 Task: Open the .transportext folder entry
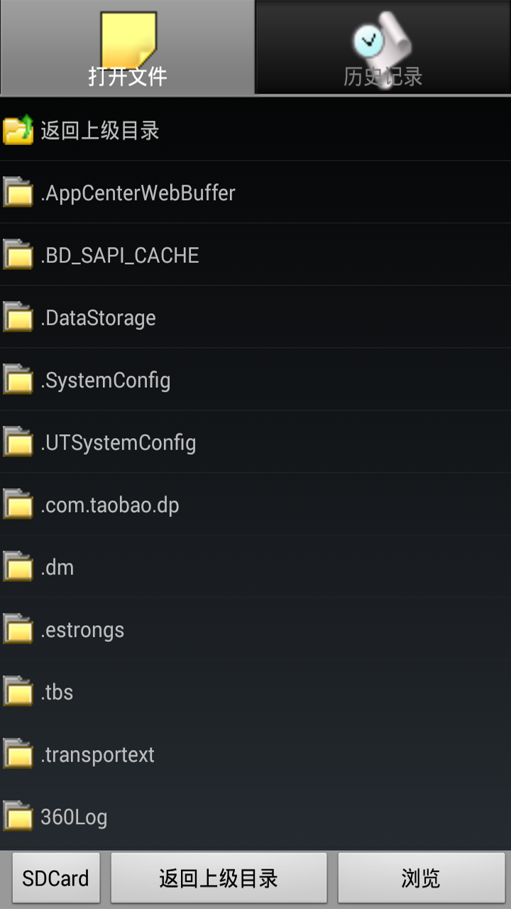(255, 754)
